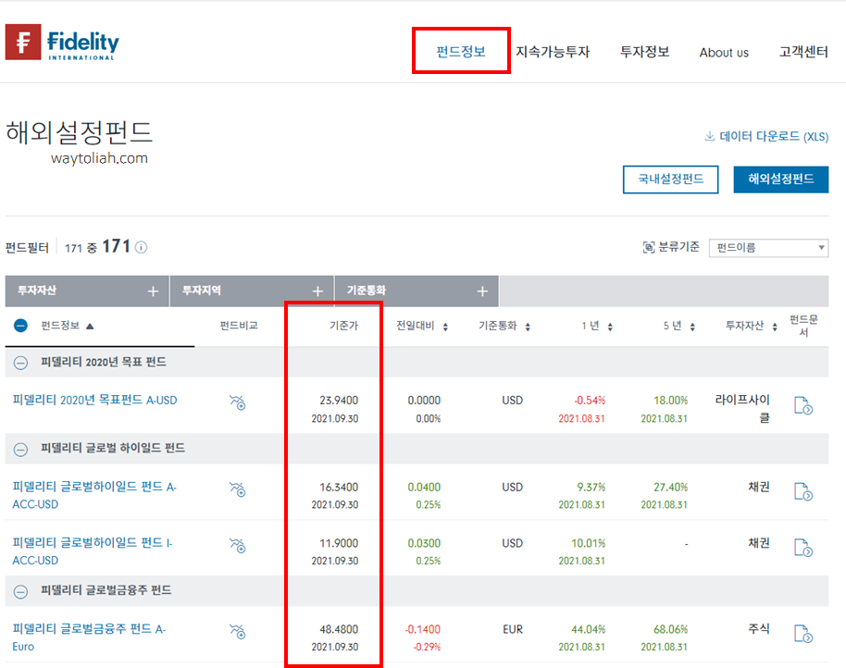This screenshot has height=668, width=846.
Task: Open fund document for 글로벌하이일드 I-ACC-USD
Action: click(802, 548)
